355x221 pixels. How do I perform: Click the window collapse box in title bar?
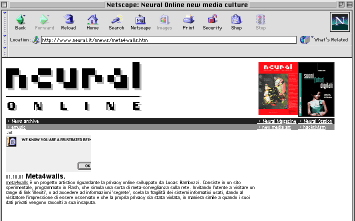(x=349, y=4)
